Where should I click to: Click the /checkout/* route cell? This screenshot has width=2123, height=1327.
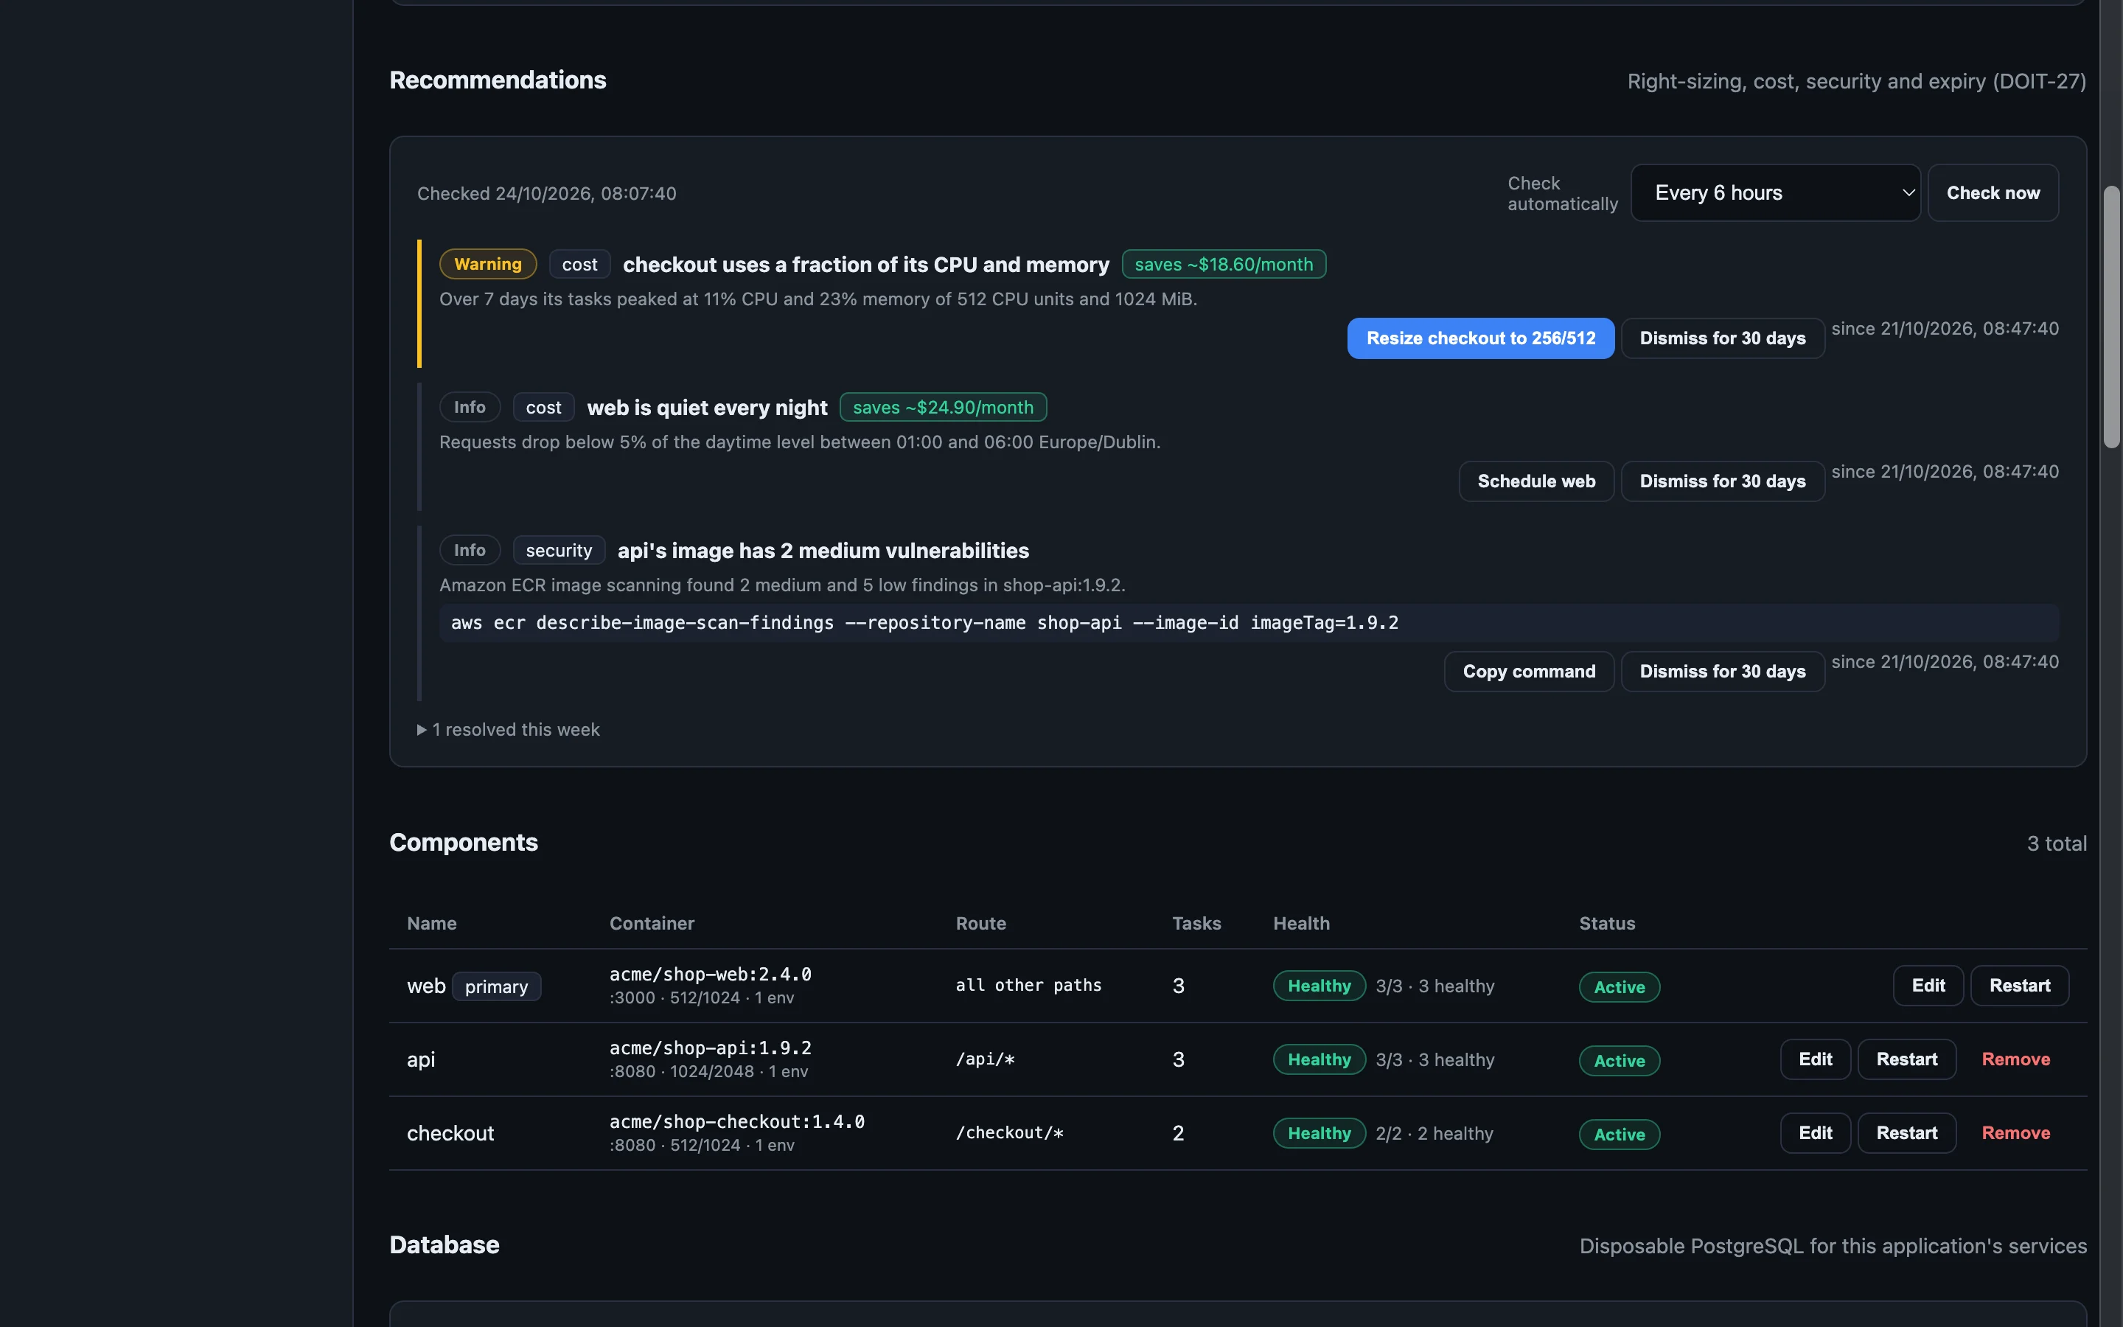click(1010, 1133)
